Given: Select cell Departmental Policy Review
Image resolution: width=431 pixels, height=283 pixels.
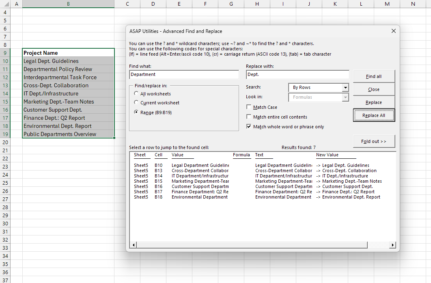Looking at the screenshot, I should click(68, 69).
